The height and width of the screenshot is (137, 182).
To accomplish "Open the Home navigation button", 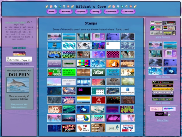I will (x=52, y=12).
